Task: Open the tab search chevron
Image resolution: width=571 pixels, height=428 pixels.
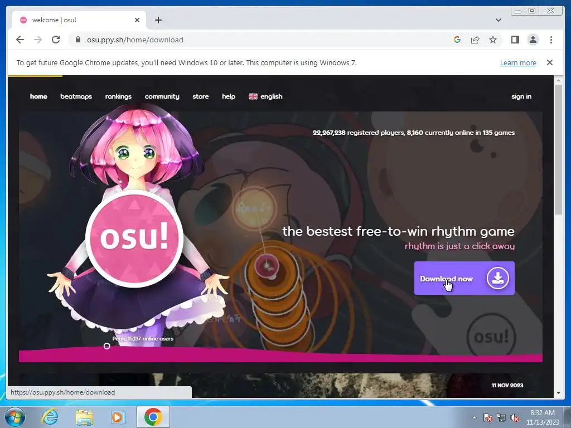Action: coord(499,20)
